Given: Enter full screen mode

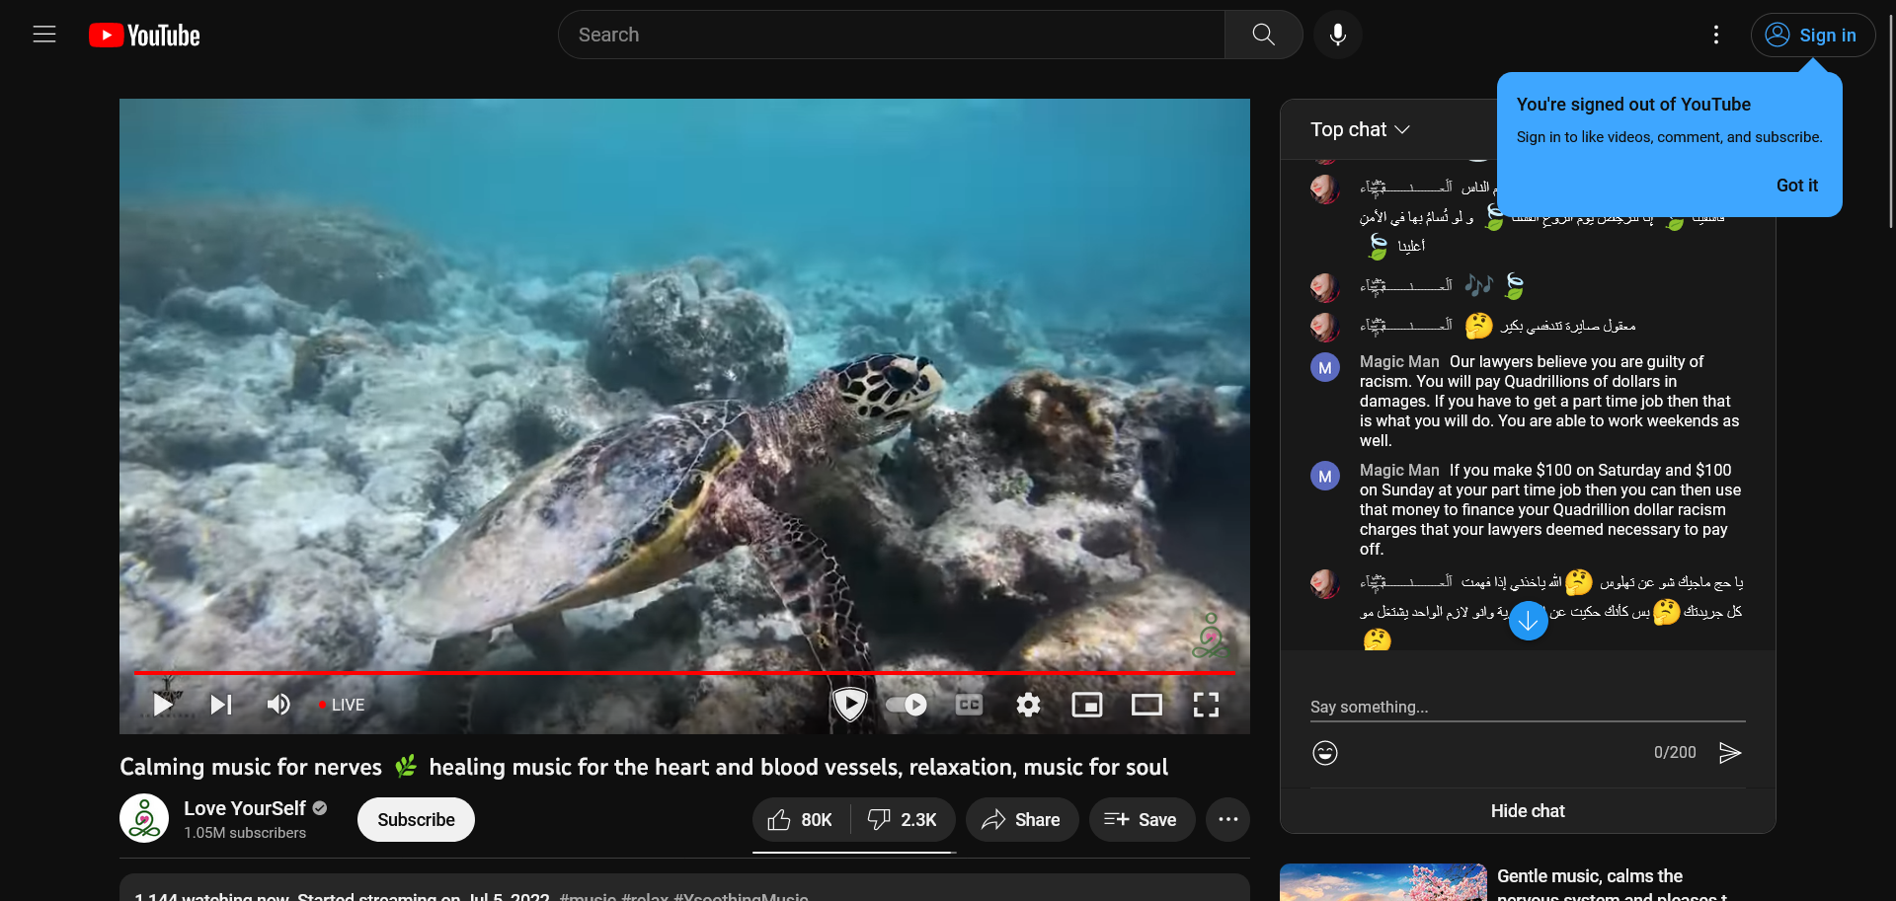Looking at the screenshot, I should [x=1206, y=705].
